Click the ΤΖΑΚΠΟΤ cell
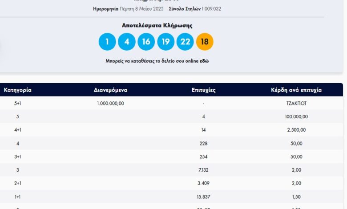The width and height of the screenshot is (347, 209). (x=296, y=103)
